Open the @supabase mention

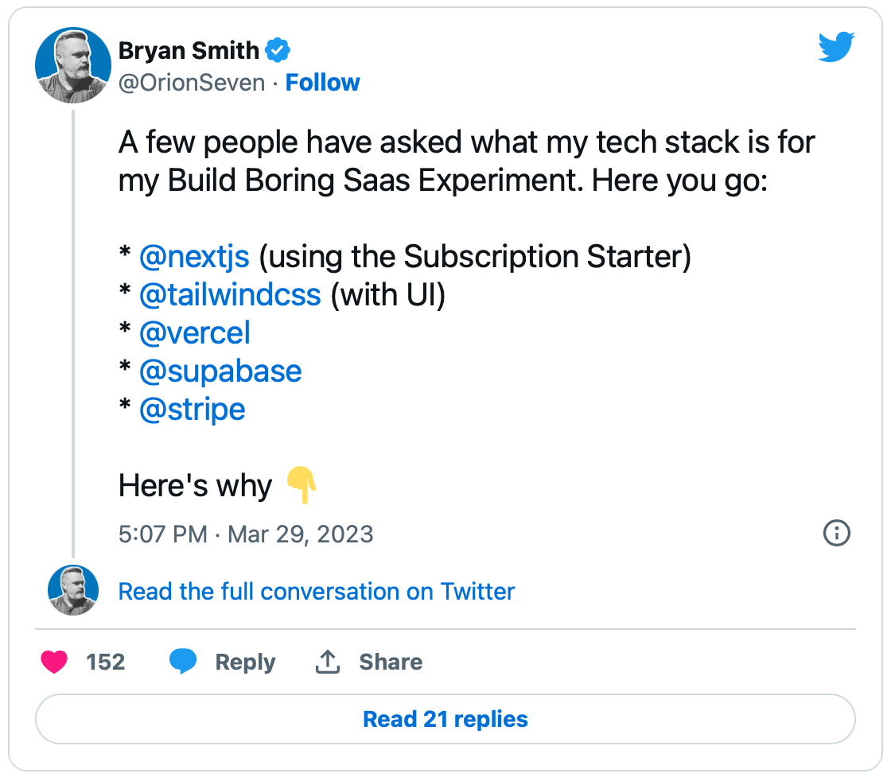[220, 371]
